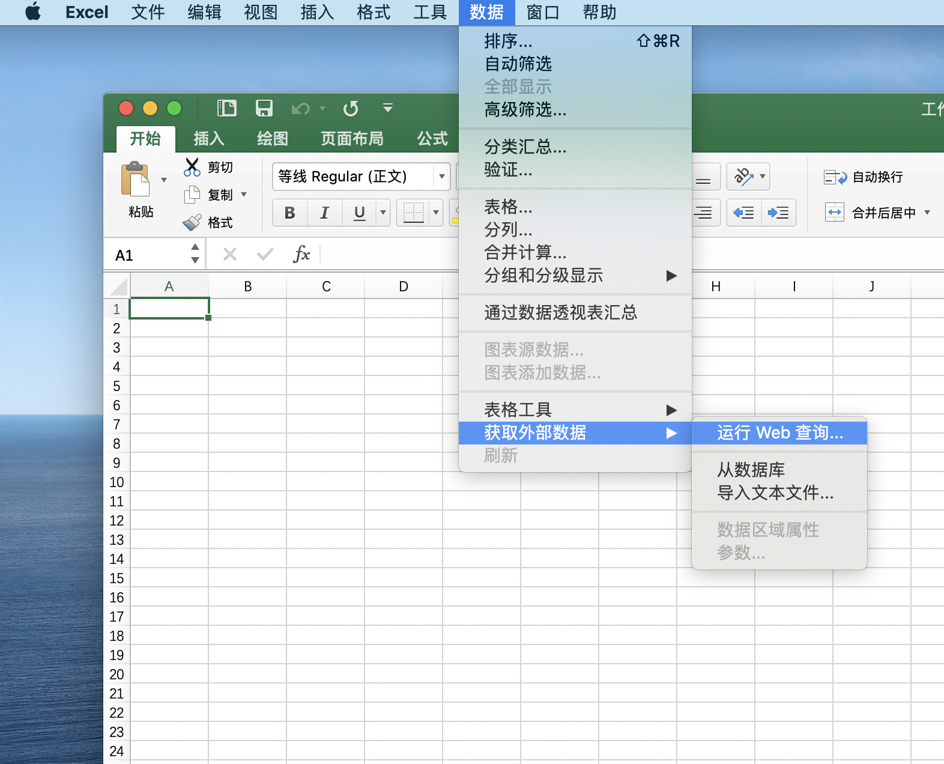The image size is (944, 764).
Task: Click the fx insert function icon
Action: click(301, 255)
